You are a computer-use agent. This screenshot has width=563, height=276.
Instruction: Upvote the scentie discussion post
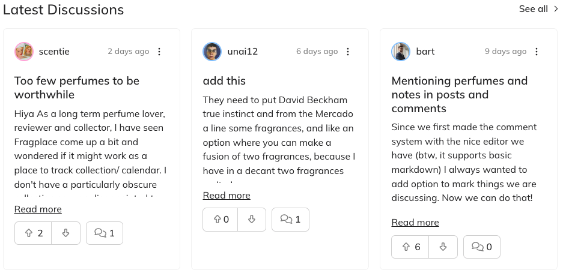coord(33,233)
